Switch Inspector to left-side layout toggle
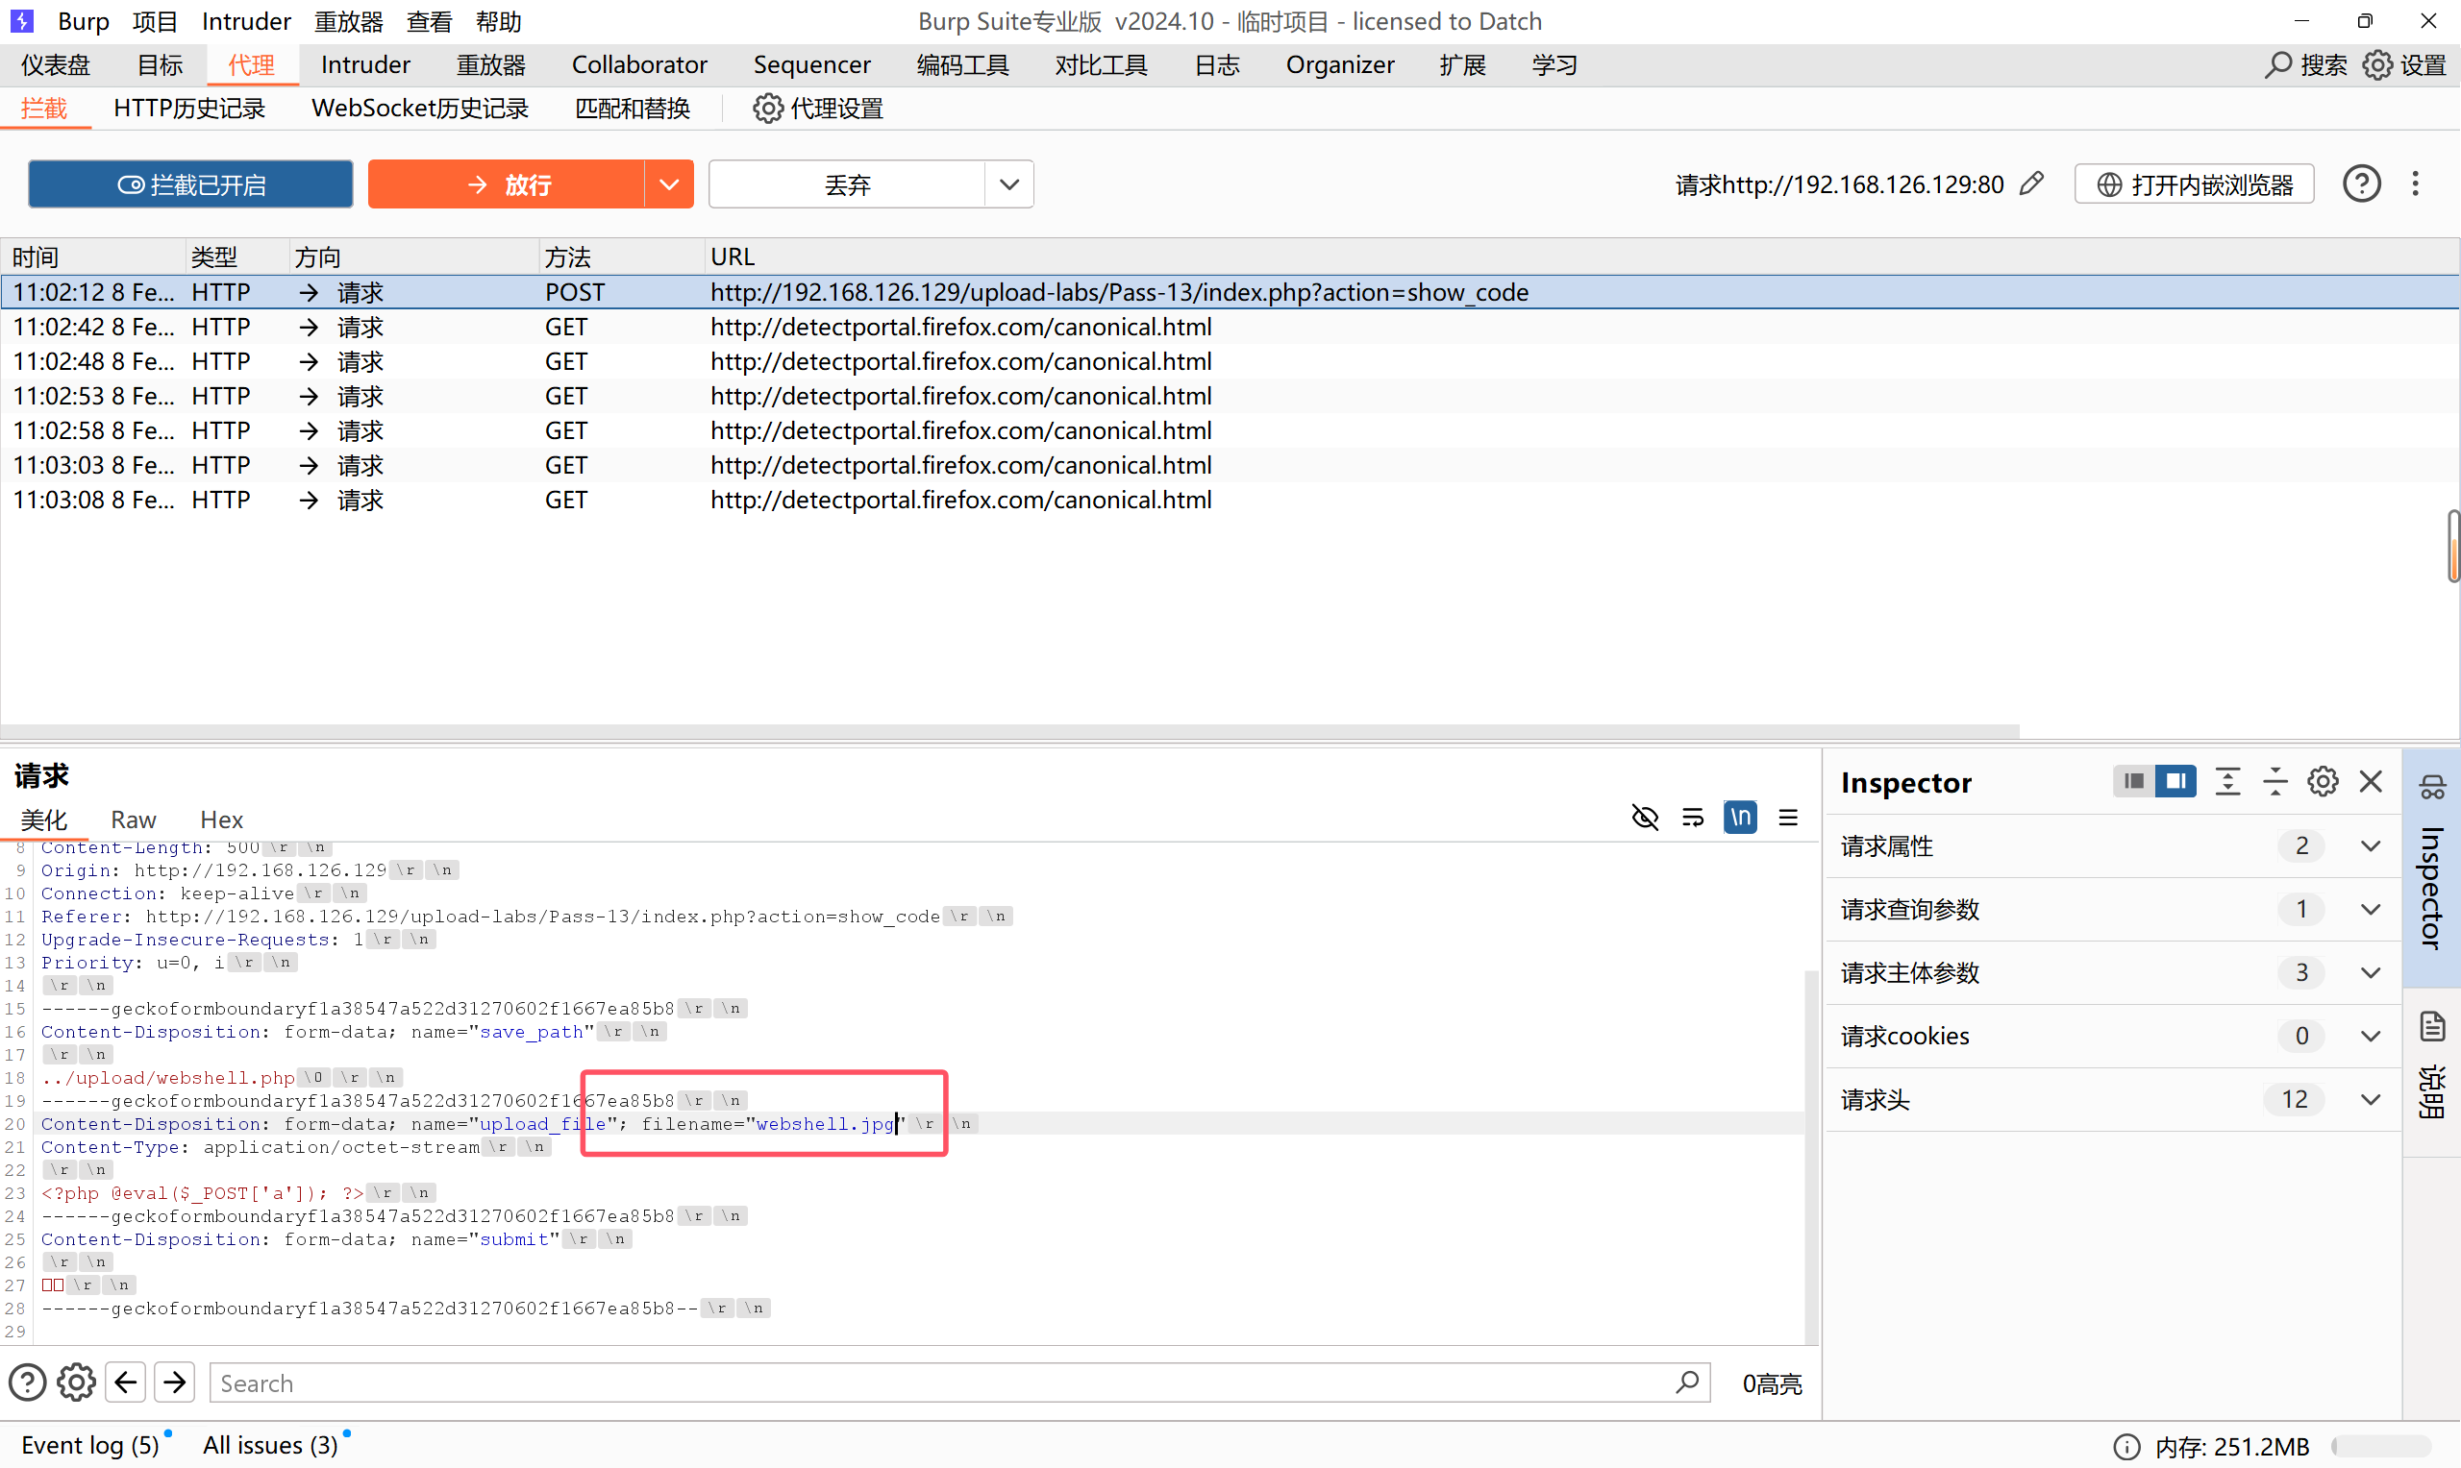Screen dimensions: 2461x1468 2133,781
